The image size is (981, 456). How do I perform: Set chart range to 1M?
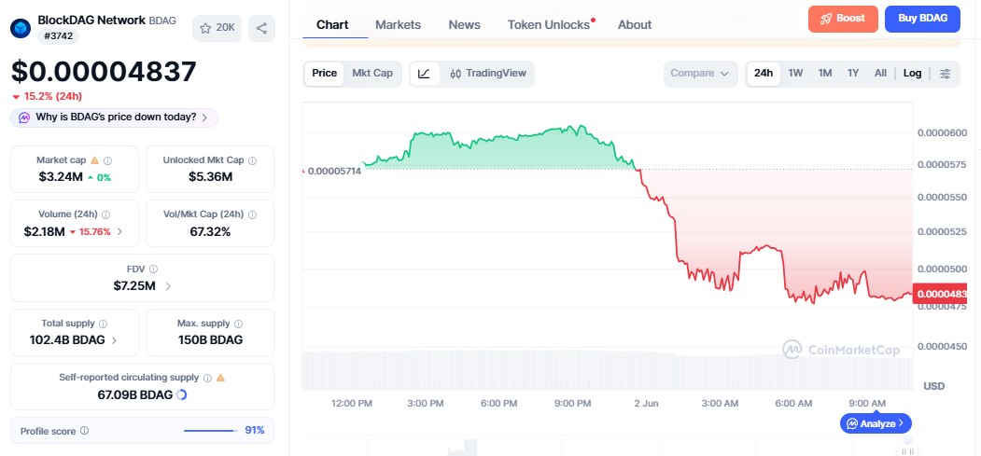pos(824,73)
